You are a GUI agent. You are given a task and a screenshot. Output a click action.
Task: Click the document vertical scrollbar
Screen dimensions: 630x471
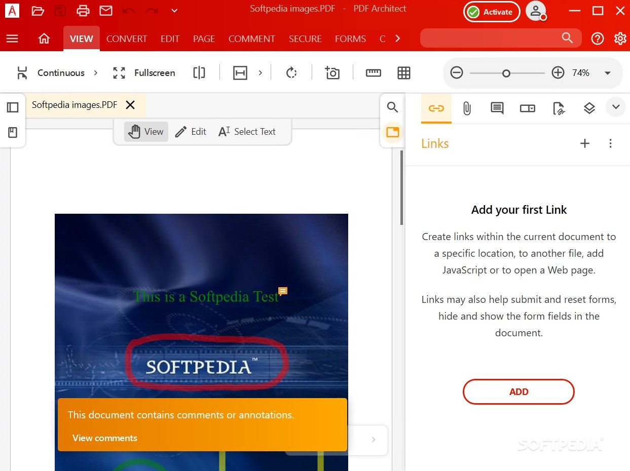tap(402, 187)
